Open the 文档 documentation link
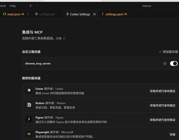Image resolution: width=179 pixels, height=140 pixels. [58, 38]
